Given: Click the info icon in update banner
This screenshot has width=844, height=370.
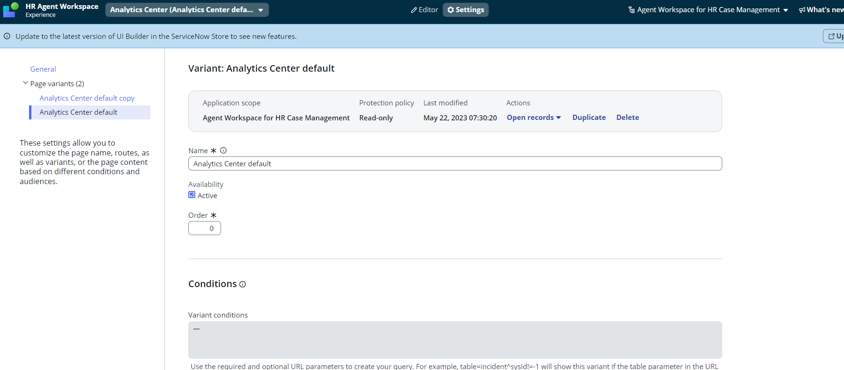Looking at the screenshot, I should [7, 36].
